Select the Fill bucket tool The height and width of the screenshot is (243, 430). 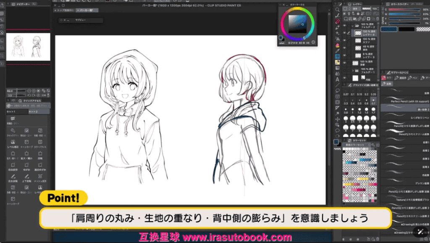click(338, 62)
